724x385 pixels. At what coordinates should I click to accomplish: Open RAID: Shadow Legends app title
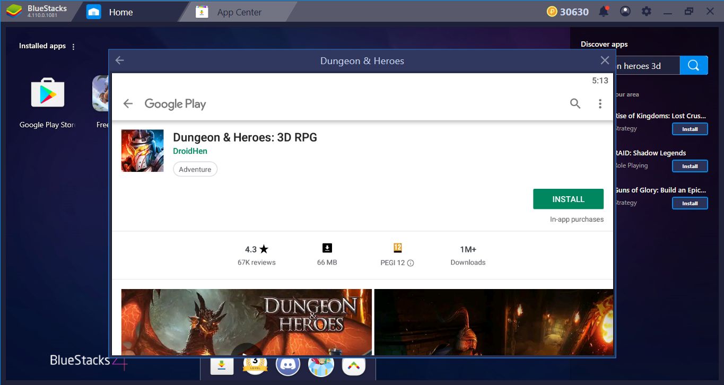tap(650, 153)
